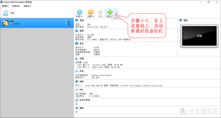Image resolution: width=221 pixels, height=118 pixels.
Task: Click the Windows DirectSound audio driver text
Action: 101,75
